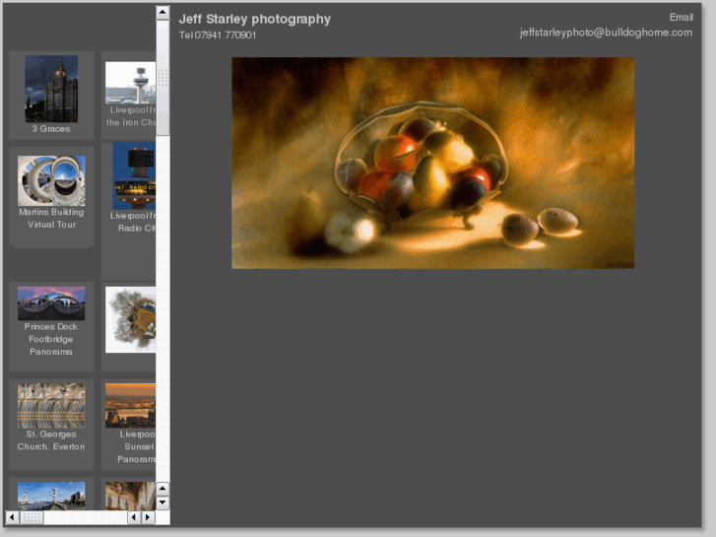This screenshot has height=537, width=716.
Task: Click the horizontal scrollbar thumb handle
Action: [32, 517]
